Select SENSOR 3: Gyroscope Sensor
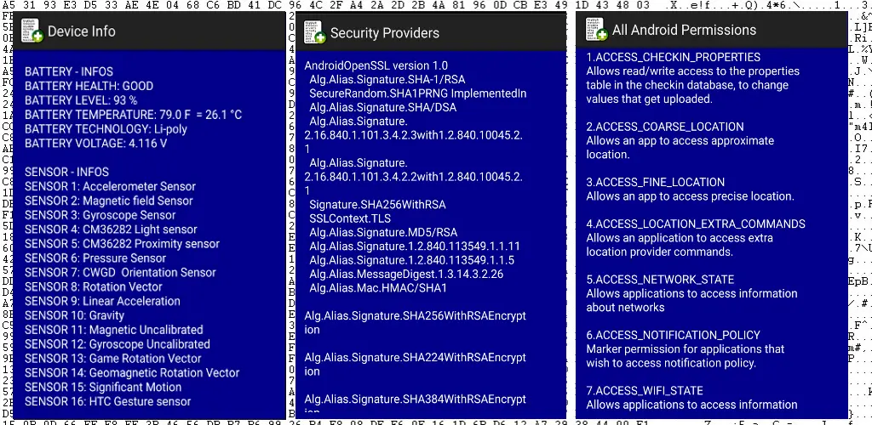This screenshot has height=425, width=872. [x=100, y=215]
